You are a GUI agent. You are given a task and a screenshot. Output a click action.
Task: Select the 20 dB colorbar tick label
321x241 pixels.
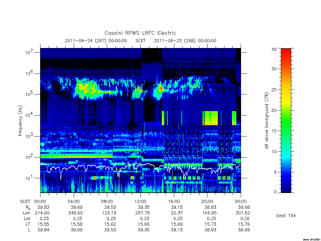[274, 110]
